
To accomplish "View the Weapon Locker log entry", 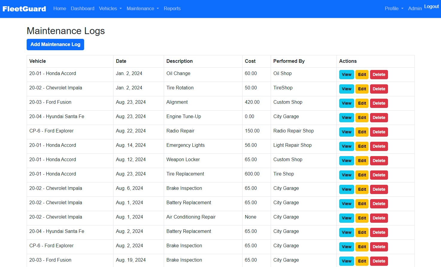I will click(x=346, y=161).
